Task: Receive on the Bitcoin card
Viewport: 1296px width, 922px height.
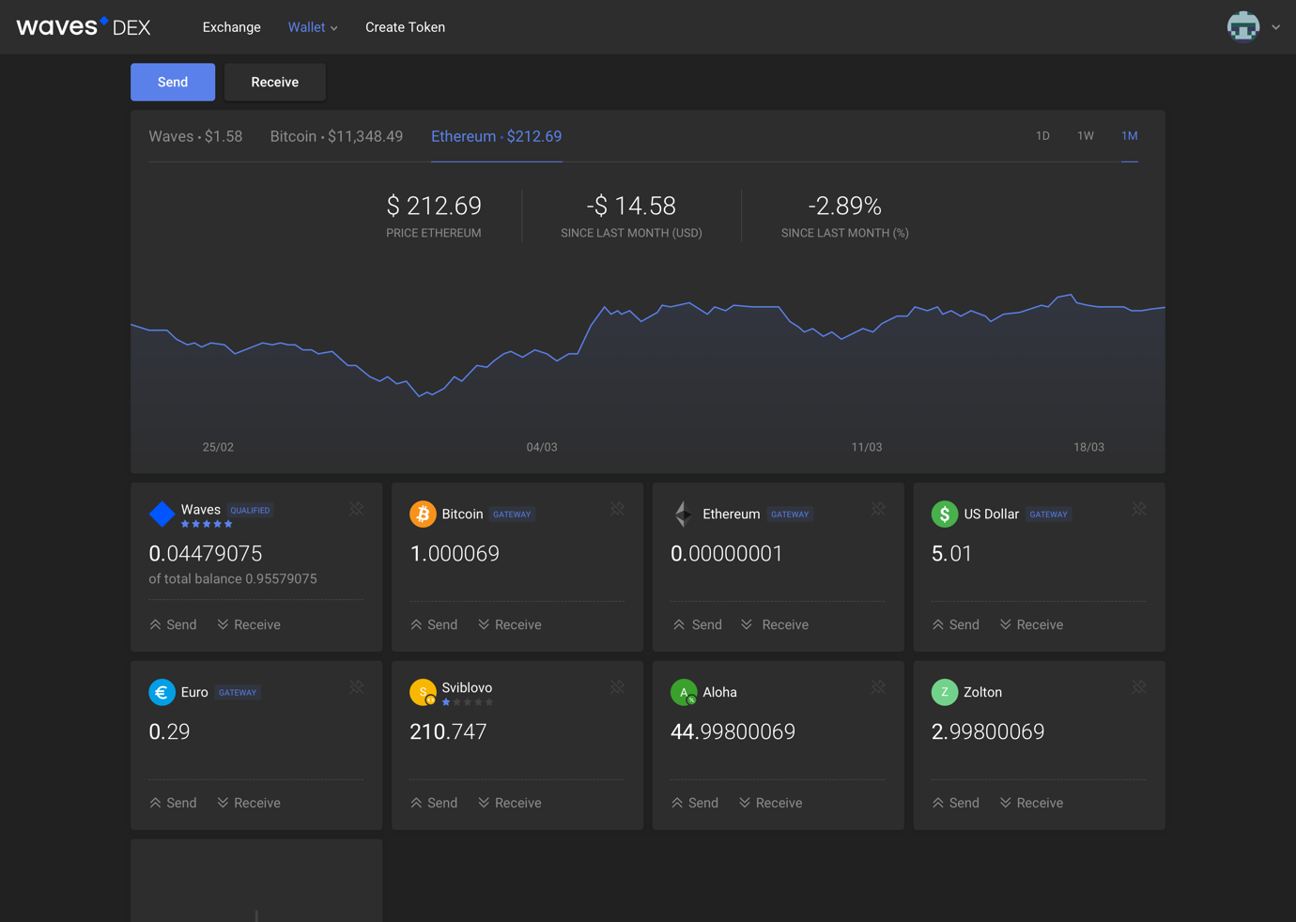Action: click(510, 624)
